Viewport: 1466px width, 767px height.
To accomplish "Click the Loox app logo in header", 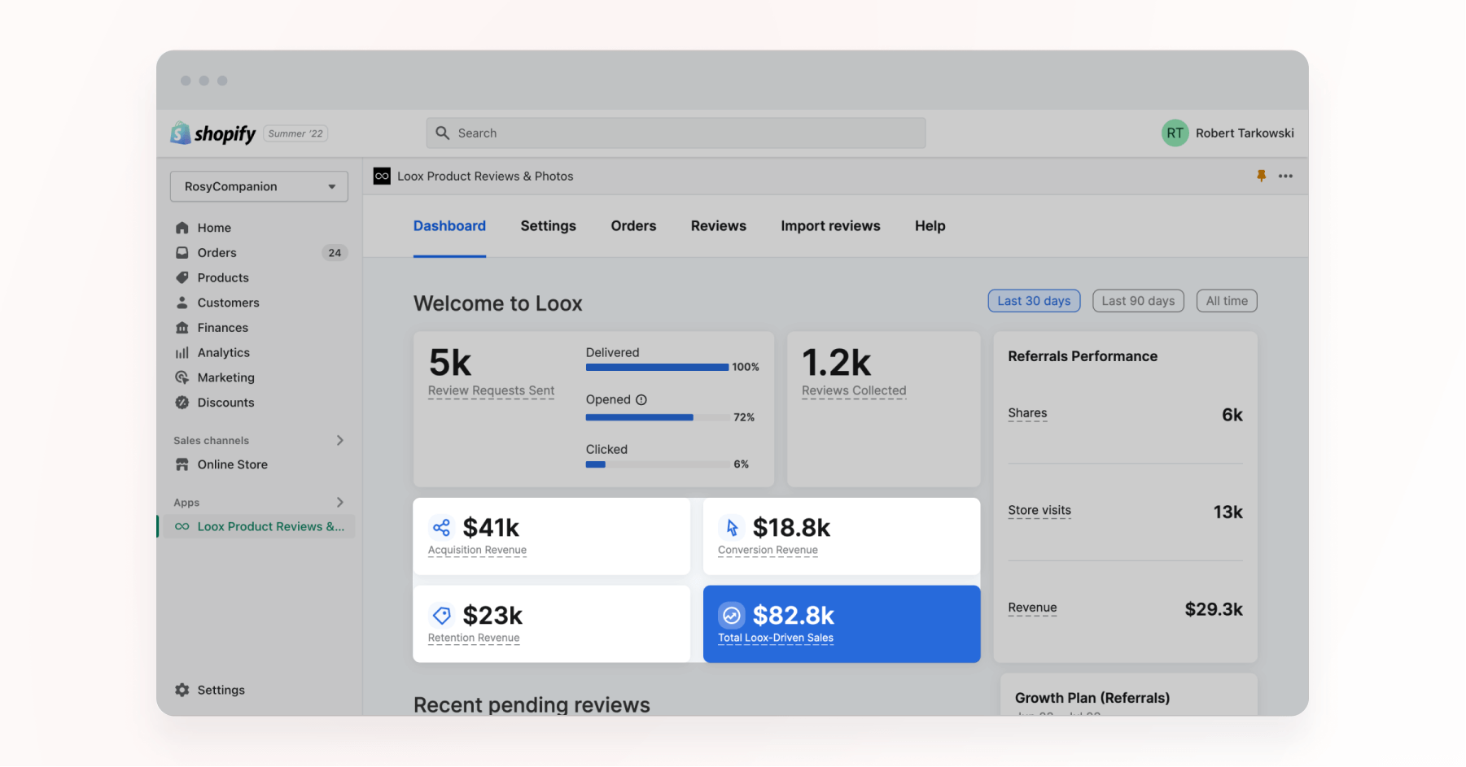I will pyautogui.click(x=382, y=176).
